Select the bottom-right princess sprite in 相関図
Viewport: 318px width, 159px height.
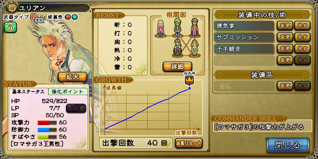pyautogui.click(x=195, y=48)
